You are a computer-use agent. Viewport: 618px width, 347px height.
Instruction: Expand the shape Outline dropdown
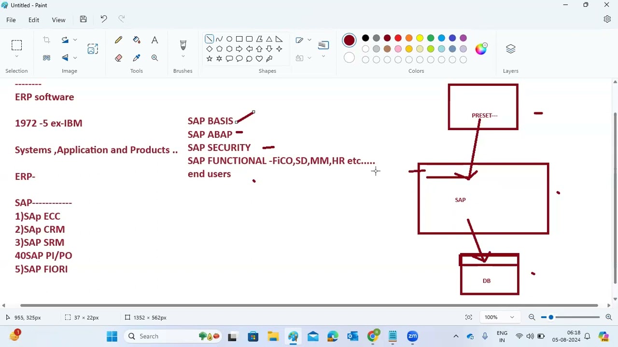309,40
